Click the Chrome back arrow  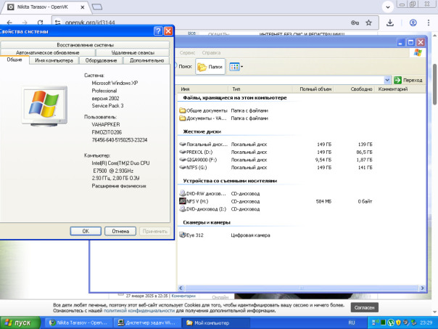tap(9, 23)
